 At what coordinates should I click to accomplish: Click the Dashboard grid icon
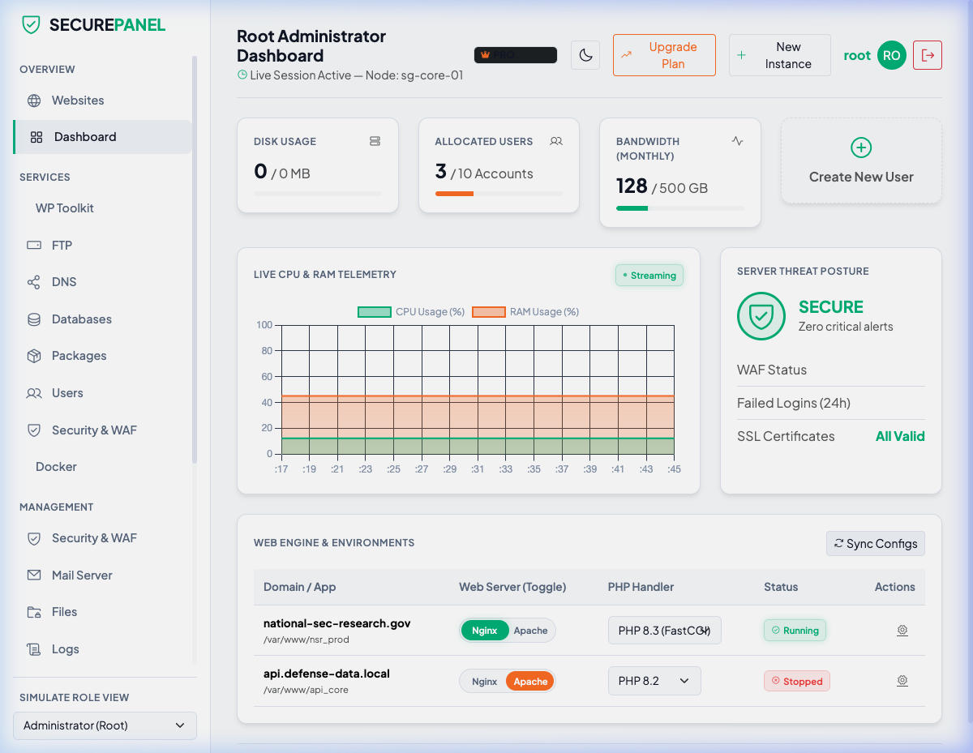36,137
